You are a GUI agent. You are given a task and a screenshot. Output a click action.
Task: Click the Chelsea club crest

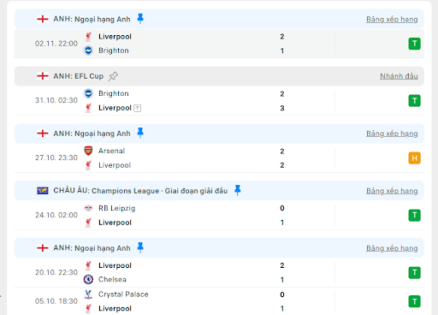click(x=88, y=279)
